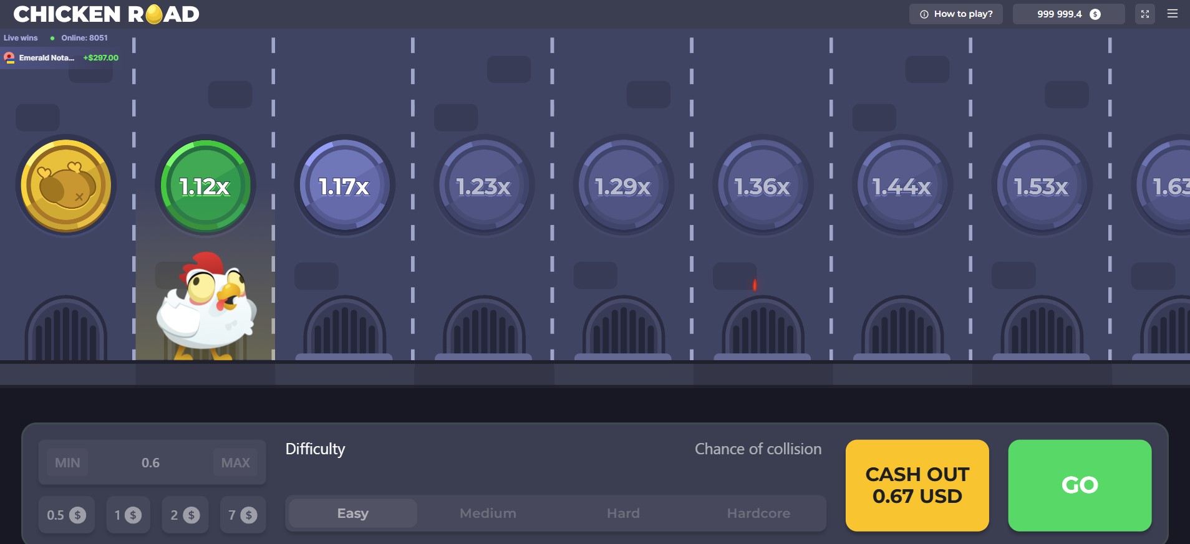Set bet to MAX
Screen dimensions: 1190x544
click(235, 462)
